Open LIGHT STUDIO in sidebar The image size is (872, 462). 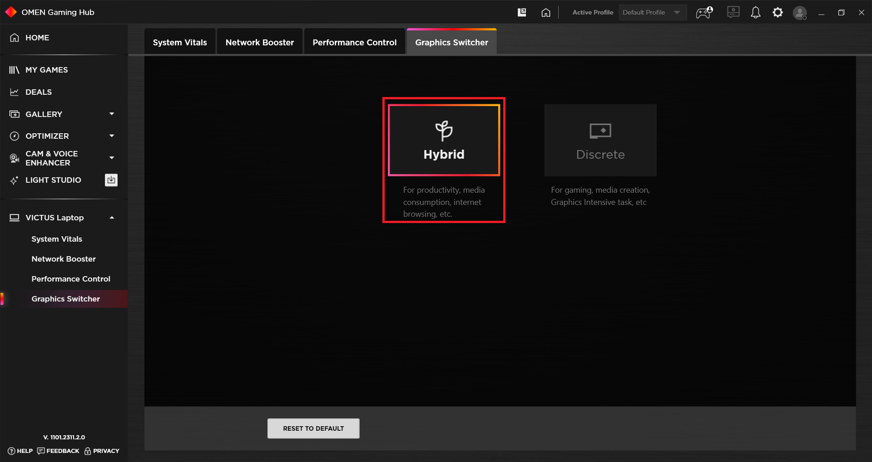[53, 180]
